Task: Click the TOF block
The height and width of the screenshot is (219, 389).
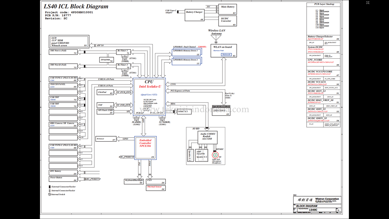Action: (105, 105)
